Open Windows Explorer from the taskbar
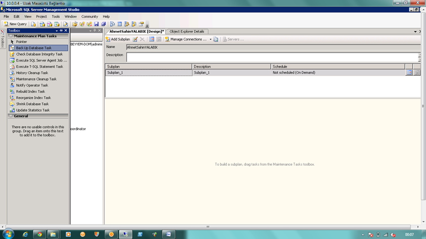This screenshot has width=426, height=239. (x=53, y=234)
